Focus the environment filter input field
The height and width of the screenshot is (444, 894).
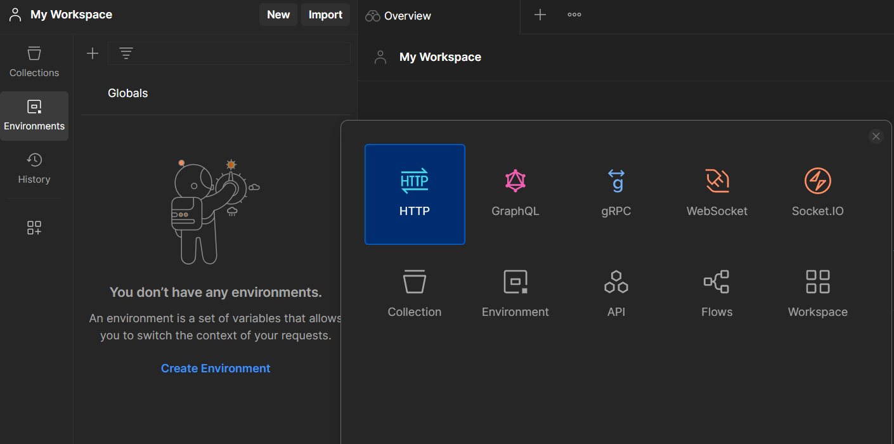click(229, 53)
